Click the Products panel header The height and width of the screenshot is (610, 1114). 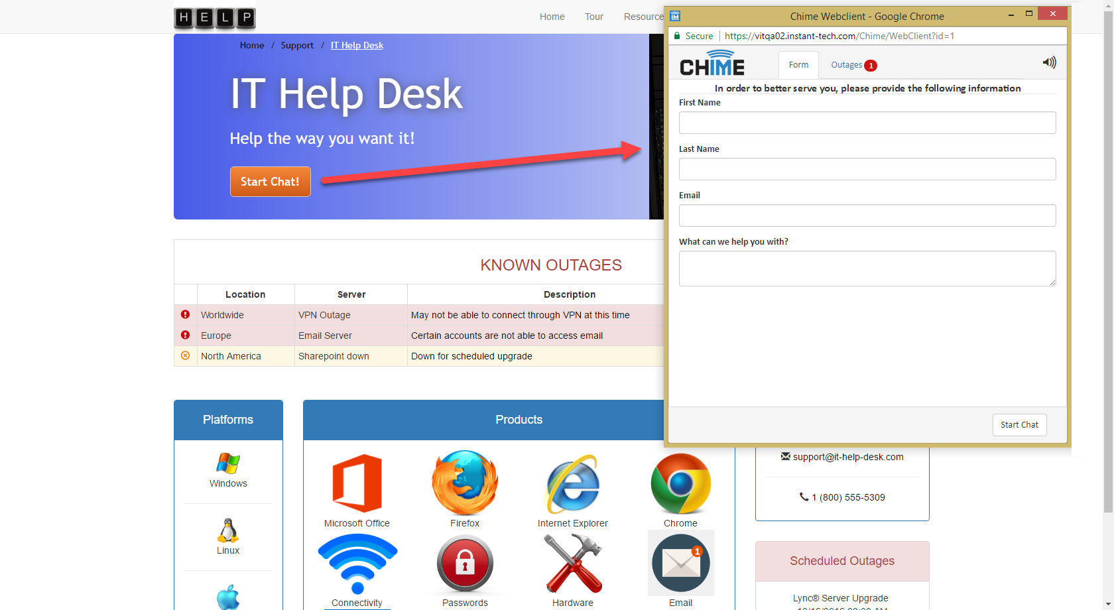click(519, 420)
